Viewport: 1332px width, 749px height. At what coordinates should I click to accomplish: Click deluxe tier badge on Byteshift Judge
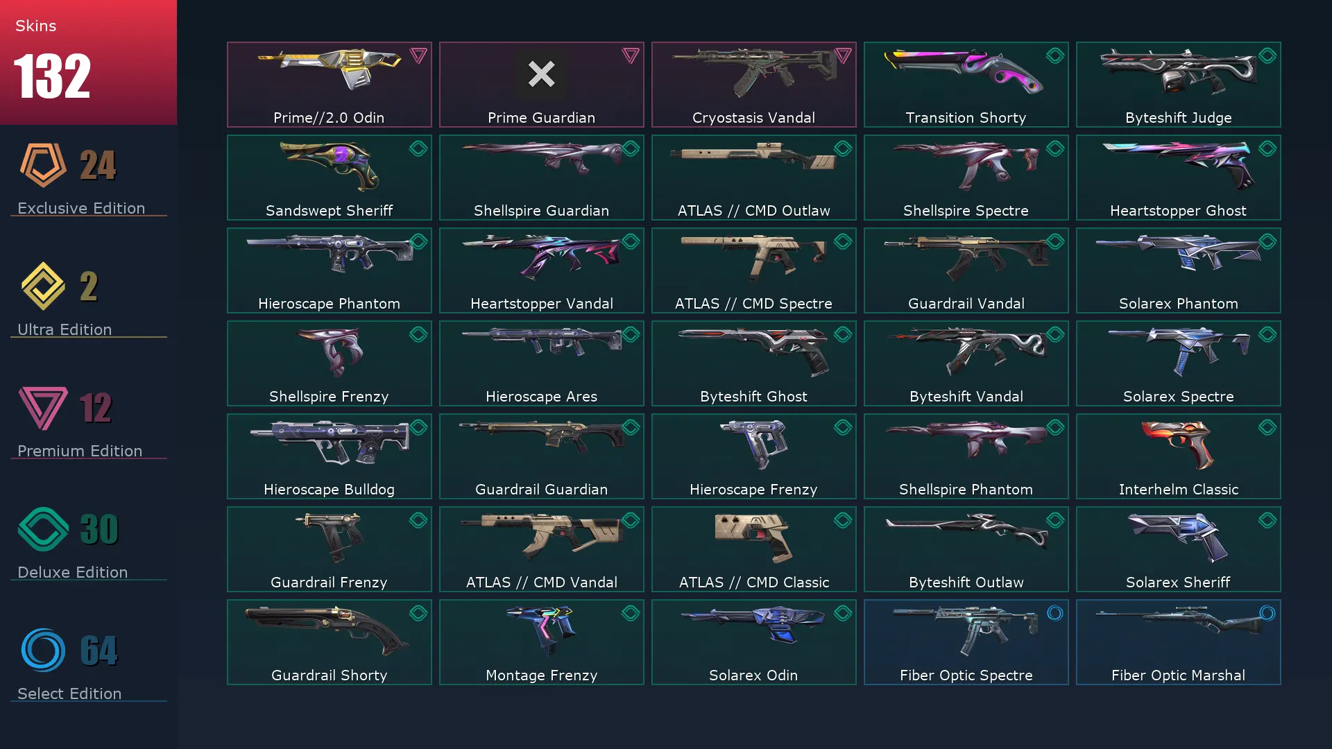[x=1267, y=55]
